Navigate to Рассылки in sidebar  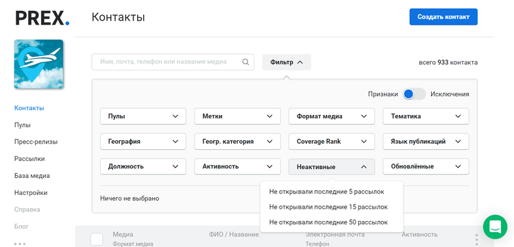coord(29,159)
